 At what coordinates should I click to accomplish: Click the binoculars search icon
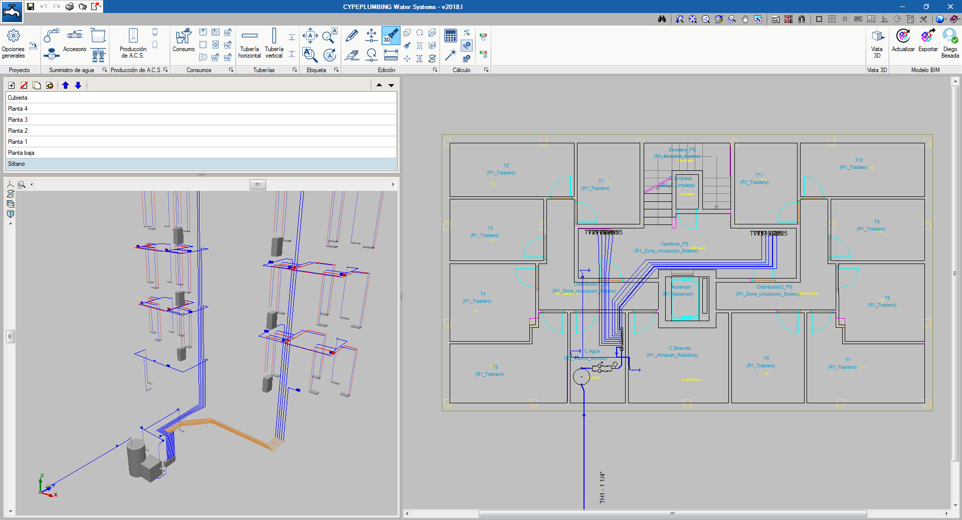(x=662, y=19)
